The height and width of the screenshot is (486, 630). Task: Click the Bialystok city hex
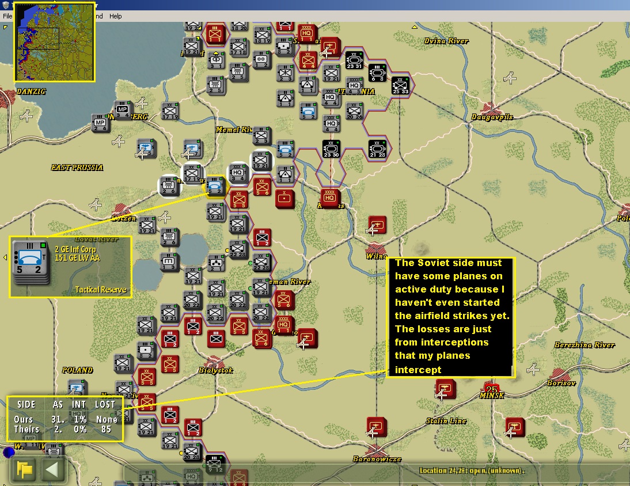tap(215, 363)
